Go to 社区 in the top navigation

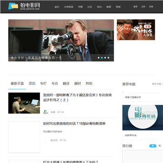click(90, 7)
